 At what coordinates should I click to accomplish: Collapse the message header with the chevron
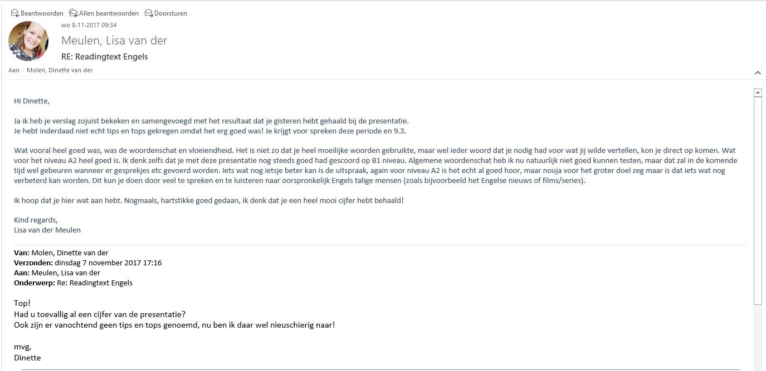pyautogui.click(x=758, y=73)
